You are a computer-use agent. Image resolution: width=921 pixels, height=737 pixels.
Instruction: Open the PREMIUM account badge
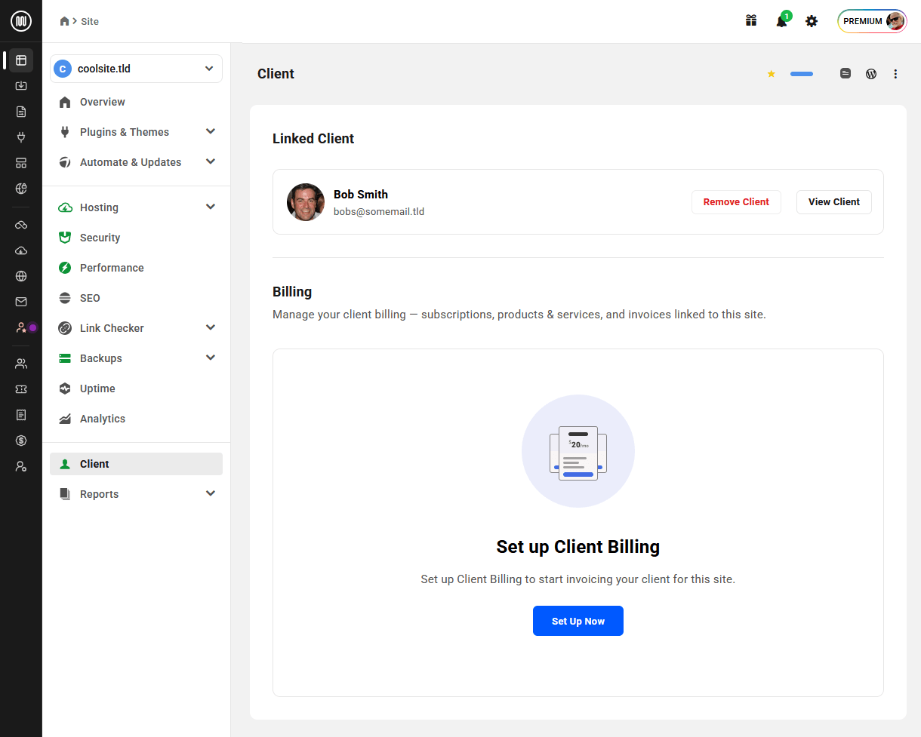coord(872,21)
